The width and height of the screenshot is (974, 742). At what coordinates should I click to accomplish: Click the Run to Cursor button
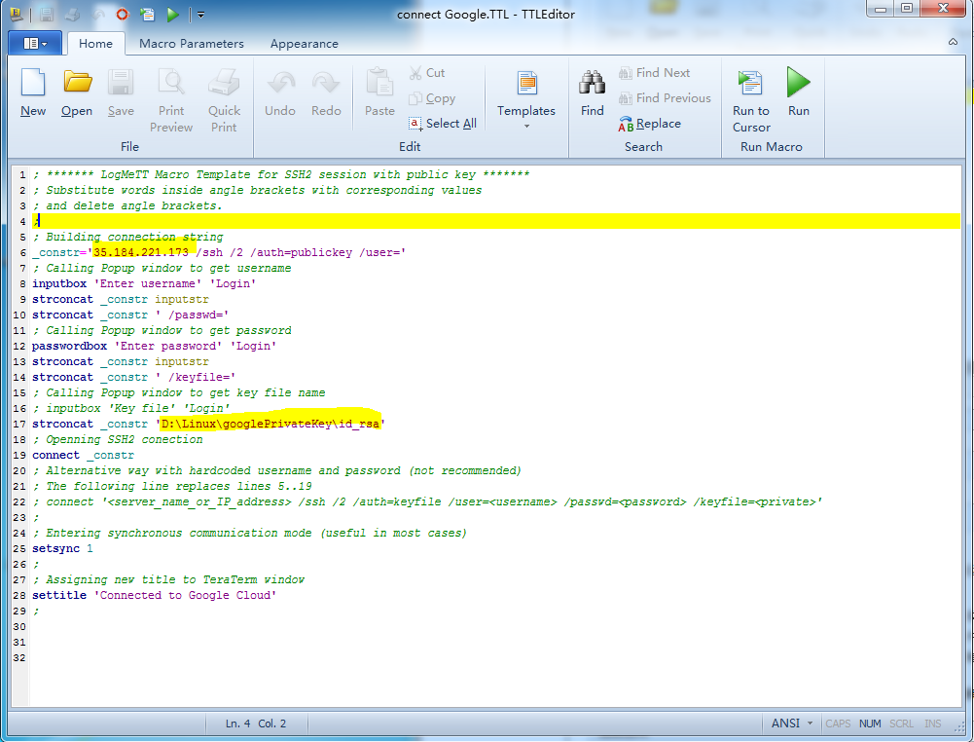[751, 100]
